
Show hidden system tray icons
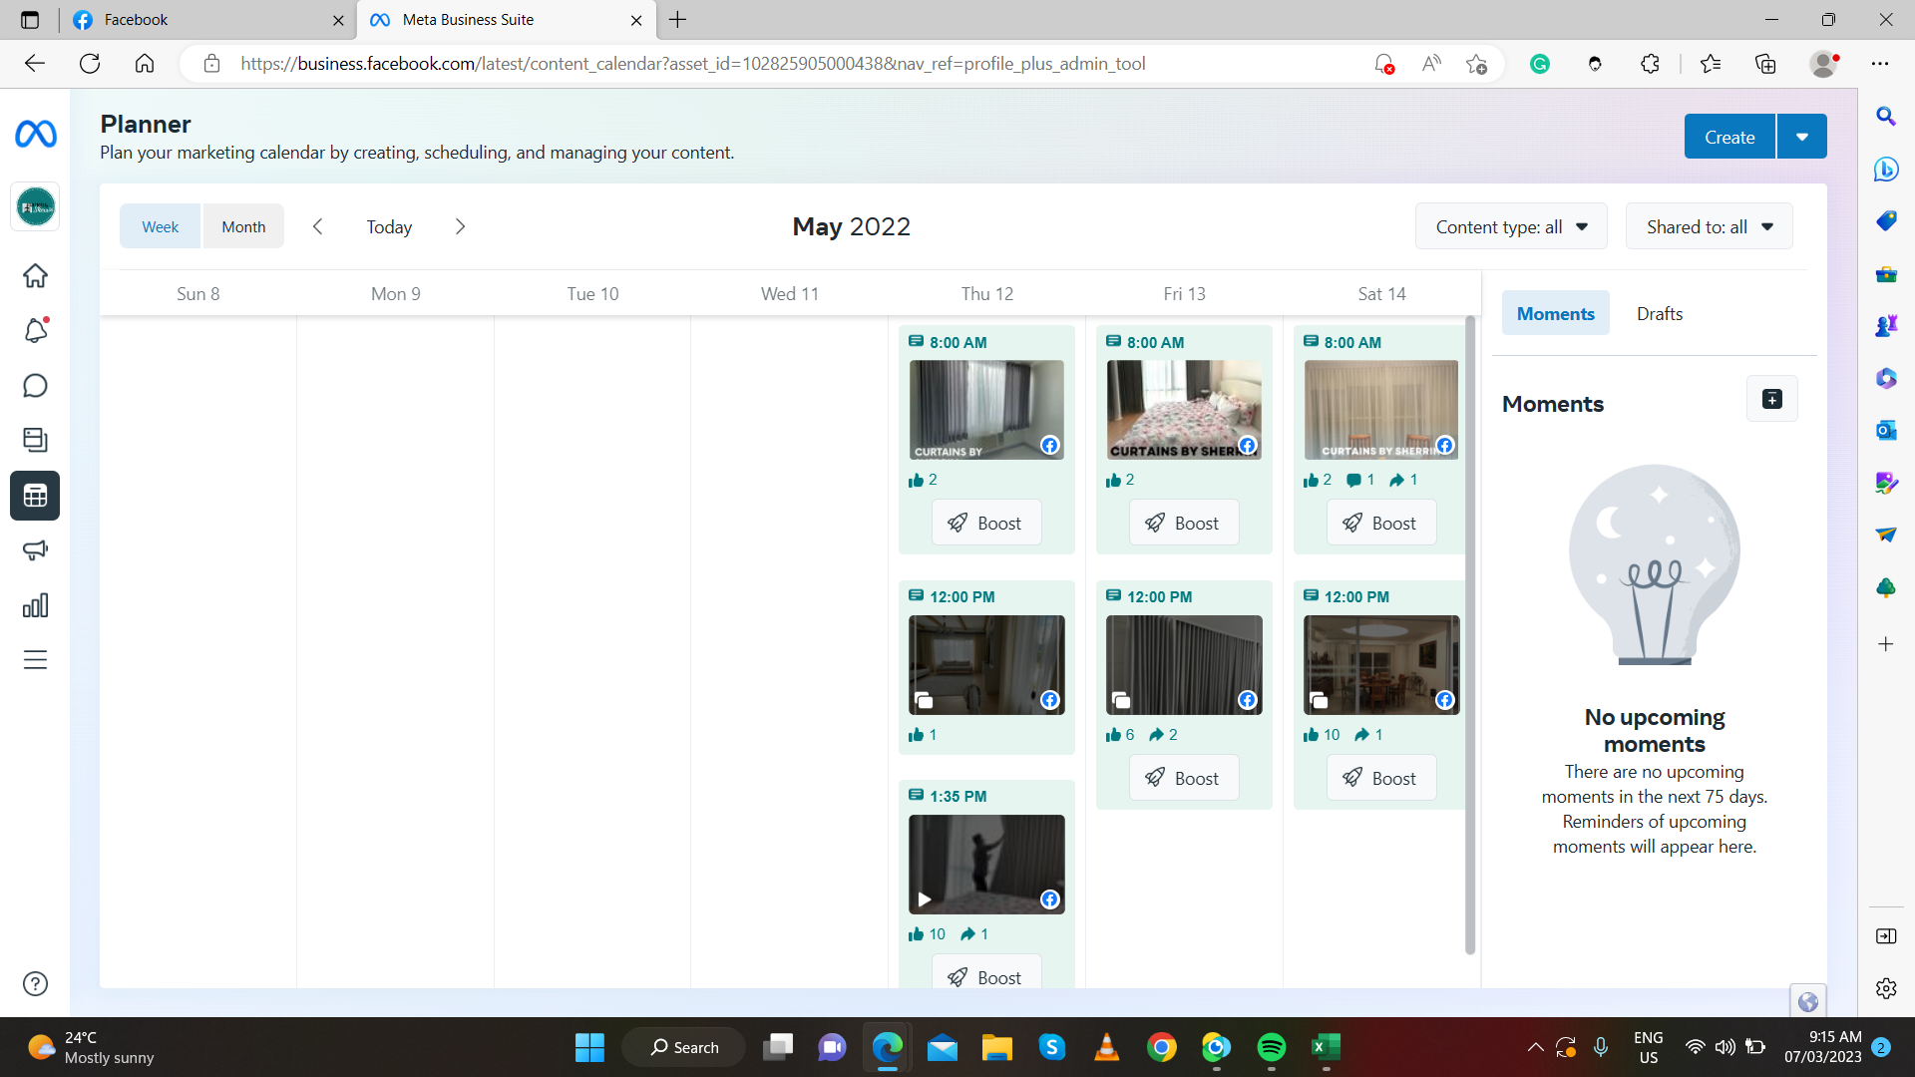1536,1047
